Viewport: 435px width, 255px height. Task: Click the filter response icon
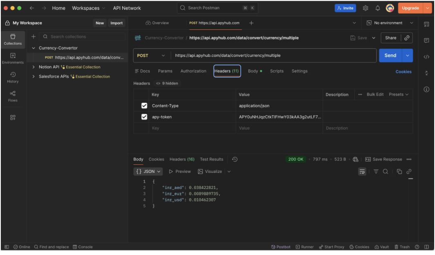point(376,172)
